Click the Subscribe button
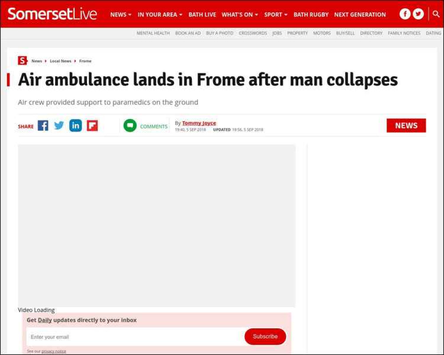The image size is (444, 355). tap(265, 337)
